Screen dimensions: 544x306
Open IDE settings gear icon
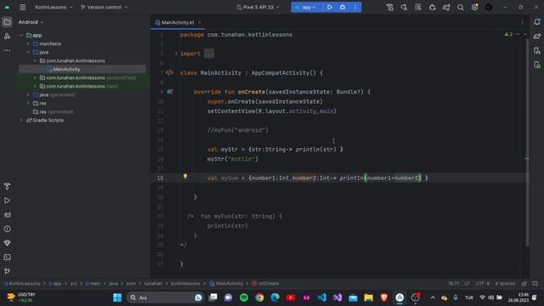click(474, 8)
